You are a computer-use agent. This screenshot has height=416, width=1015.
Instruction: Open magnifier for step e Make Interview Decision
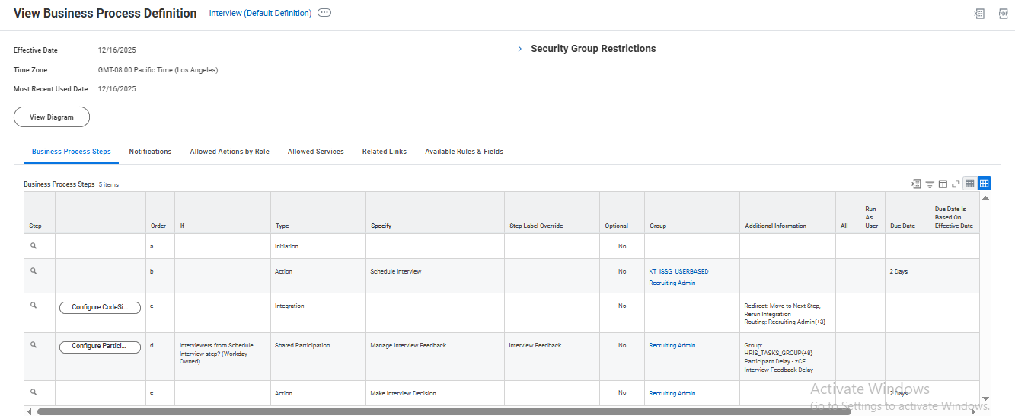[x=34, y=392]
